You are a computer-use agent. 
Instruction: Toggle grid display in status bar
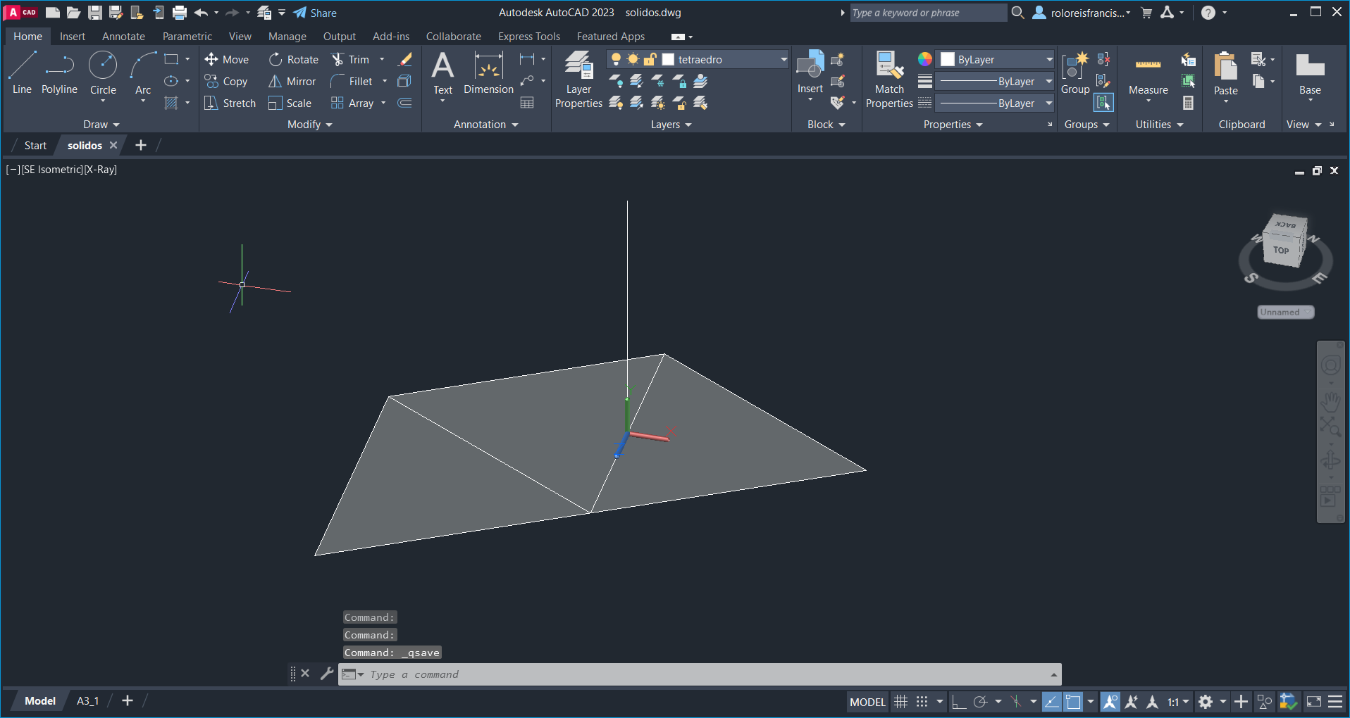coord(900,702)
